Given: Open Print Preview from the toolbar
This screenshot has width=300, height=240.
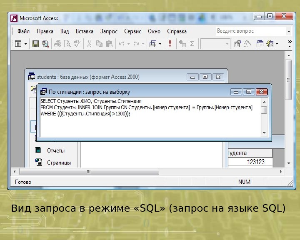Looking at the screenshot, I should tap(67, 44).
